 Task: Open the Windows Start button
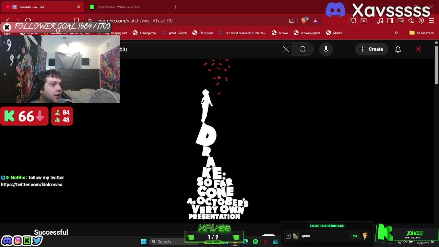(x=144, y=242)
